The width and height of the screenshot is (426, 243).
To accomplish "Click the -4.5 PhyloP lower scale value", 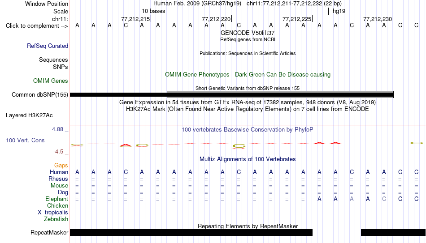I will click(58, 152).
